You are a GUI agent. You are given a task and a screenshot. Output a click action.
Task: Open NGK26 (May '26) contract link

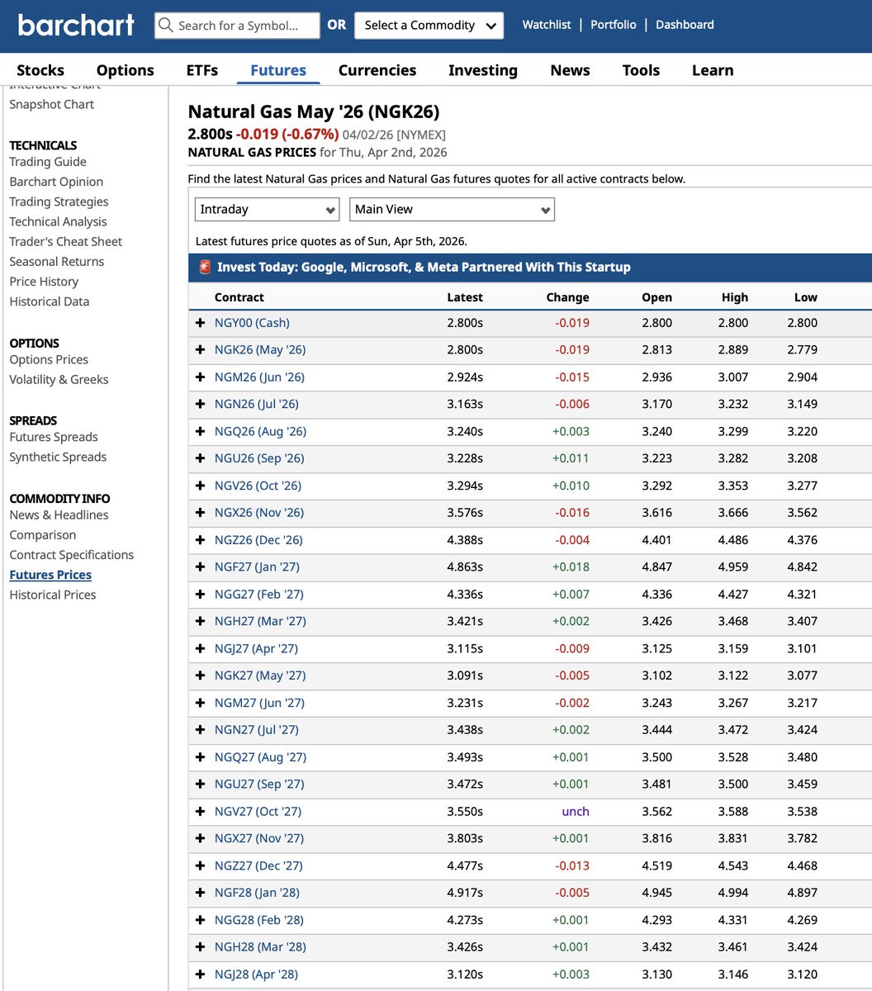tap(260, 350)
